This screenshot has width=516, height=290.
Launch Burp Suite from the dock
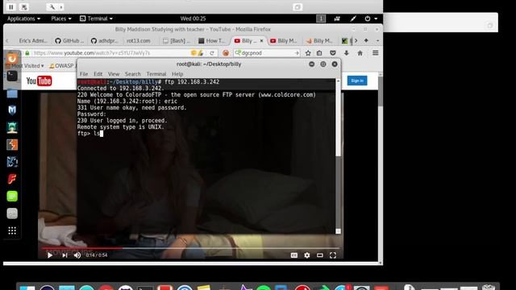pyautogui.click(x=12, y=145)
